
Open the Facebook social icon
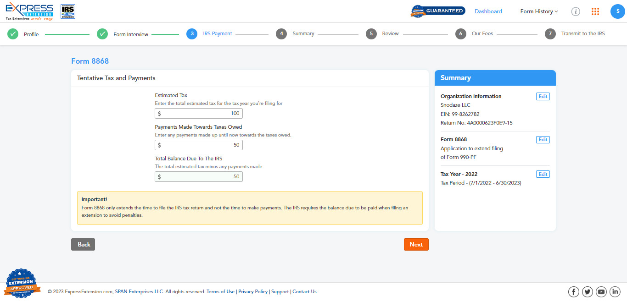coord(574,291)
